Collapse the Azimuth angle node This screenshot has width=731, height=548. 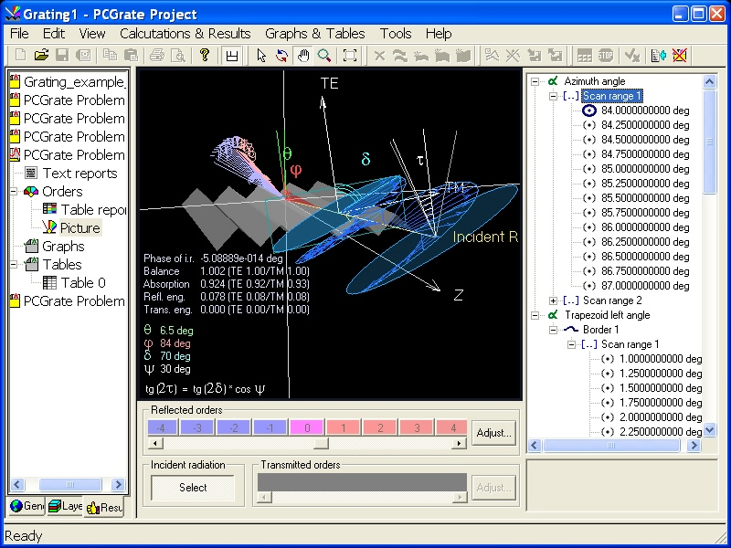(x=535, y=81)
